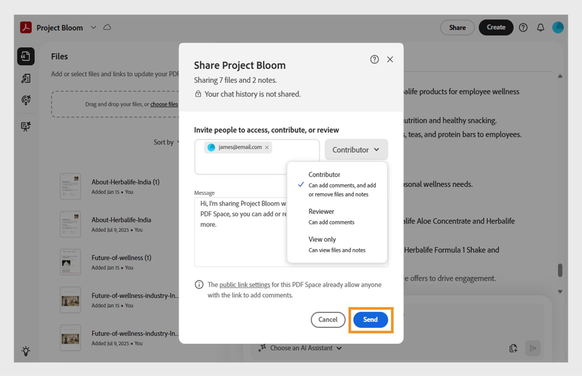Click the Adobe Acrobat logo
Image resolution: width=582 pixels, height=376 pixels.
click(x=26, y=27)
